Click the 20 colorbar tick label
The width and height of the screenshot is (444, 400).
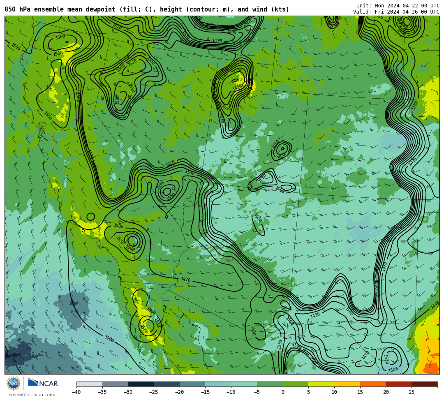[386, 392]
